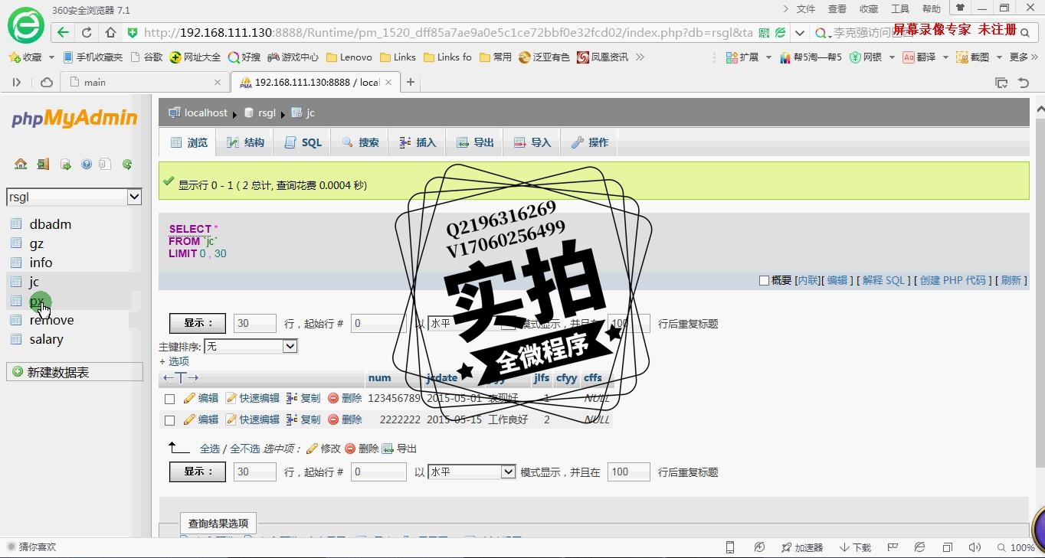Toggle the sidebar panel arrow icon

coord(17,82)
